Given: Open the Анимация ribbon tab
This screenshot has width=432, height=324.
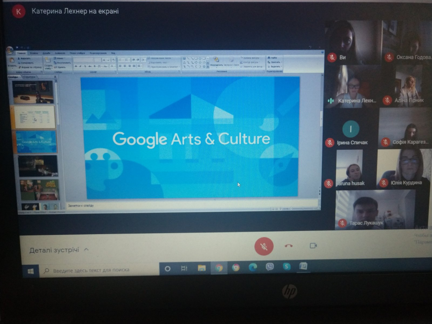Looking at the screenshot, I should (60, 53).
